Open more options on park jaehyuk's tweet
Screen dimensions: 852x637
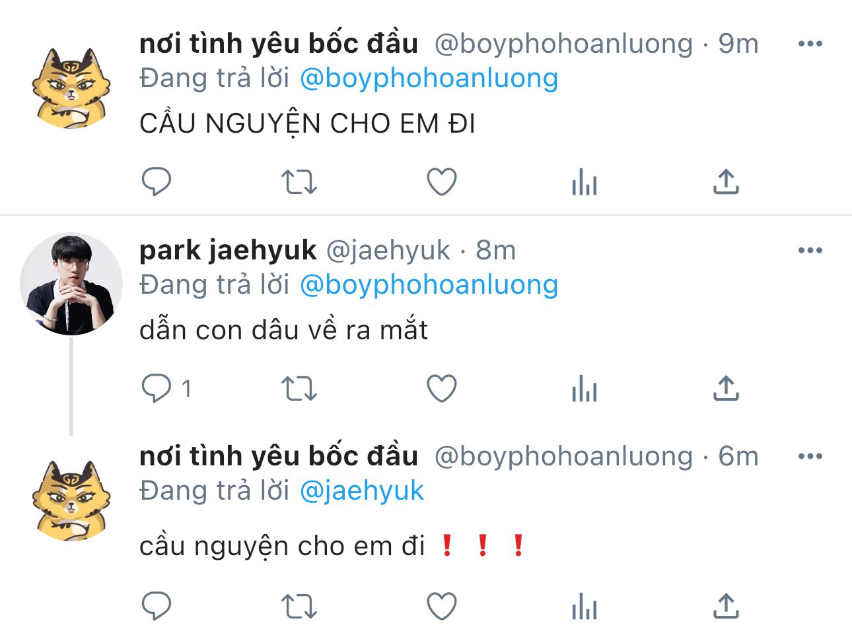click(x=810, y=250)
